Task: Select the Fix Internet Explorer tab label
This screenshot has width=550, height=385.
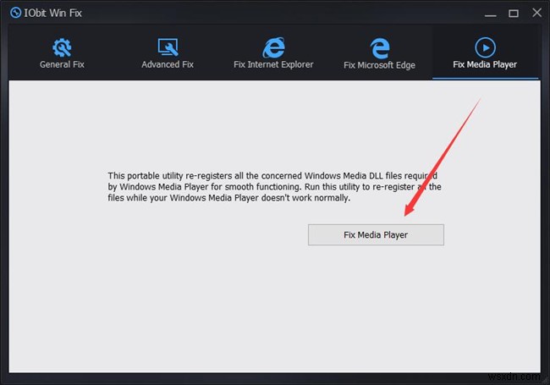Action: pyautogui.click(x=273, y=64)
